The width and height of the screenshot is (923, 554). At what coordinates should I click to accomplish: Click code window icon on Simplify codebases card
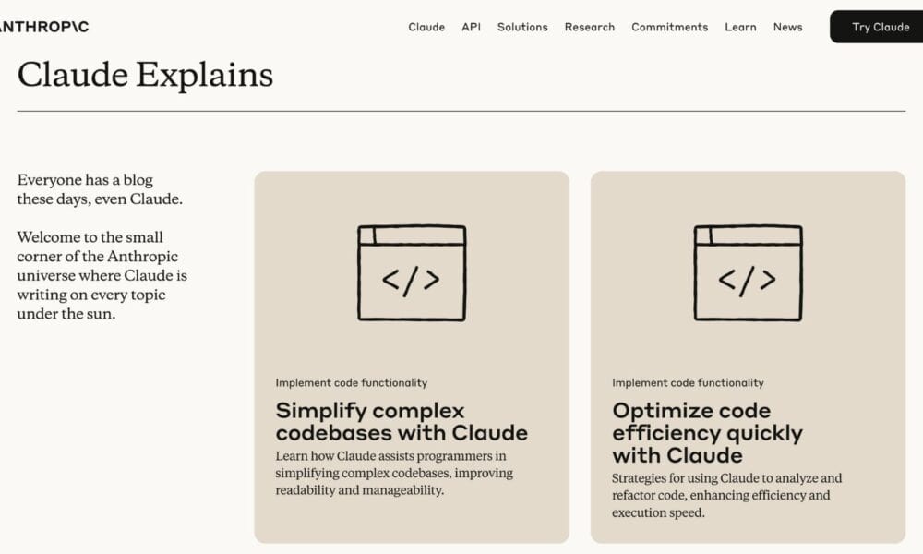412,272
